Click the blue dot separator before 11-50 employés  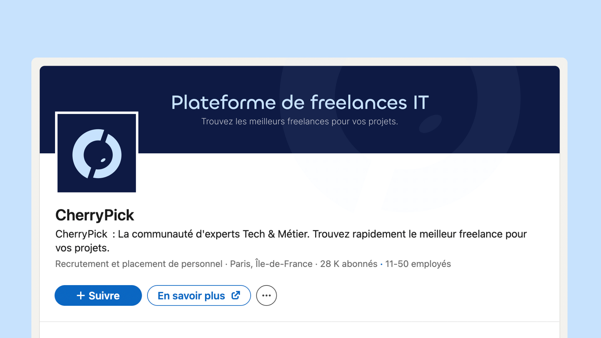click(x=381, y=264)
